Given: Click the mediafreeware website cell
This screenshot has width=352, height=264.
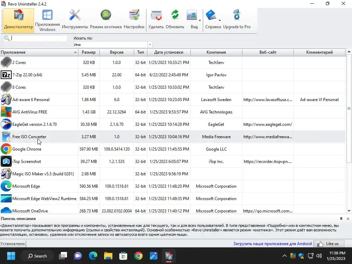Looking at the screenshot, I should coord(268,136).
